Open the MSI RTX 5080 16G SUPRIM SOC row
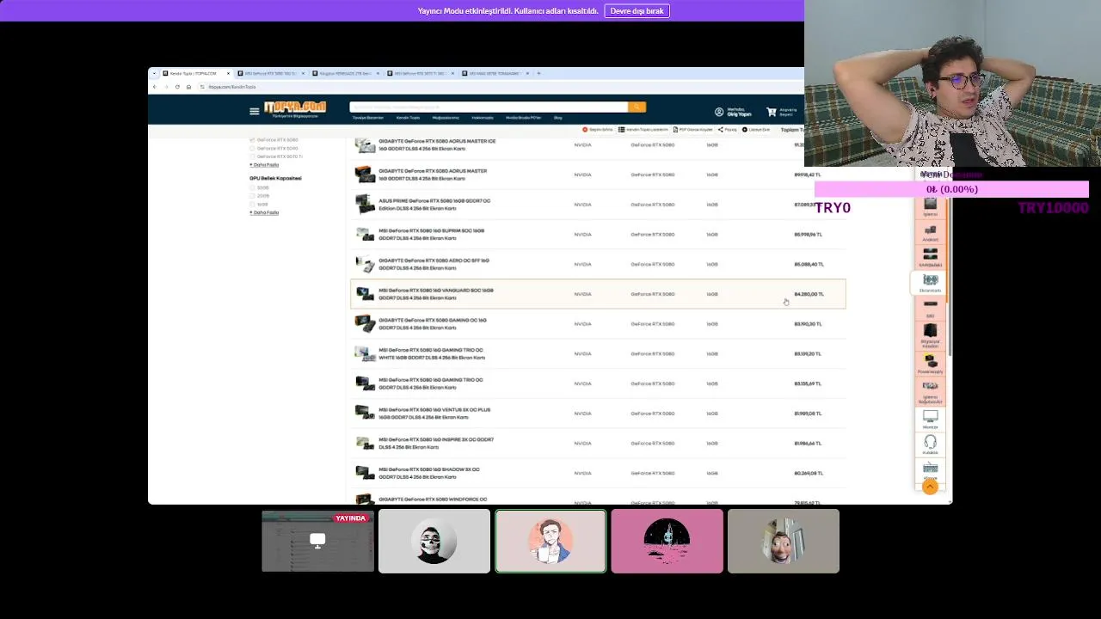Viewport: 1101px width, 619px height. coord(598,234)
